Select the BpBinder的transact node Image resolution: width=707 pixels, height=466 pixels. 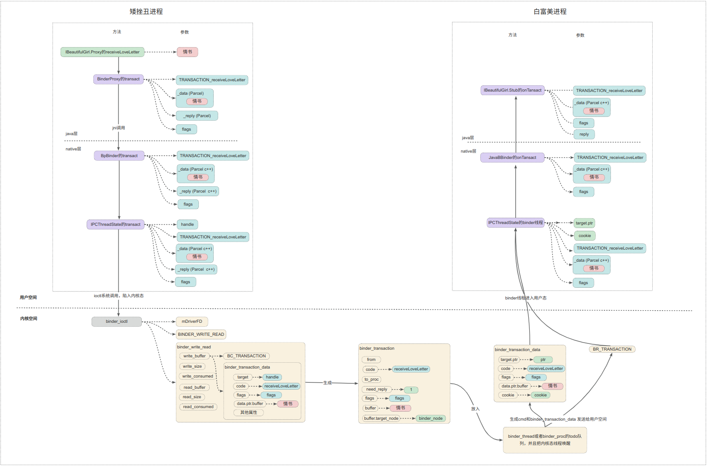click(119, 156)
